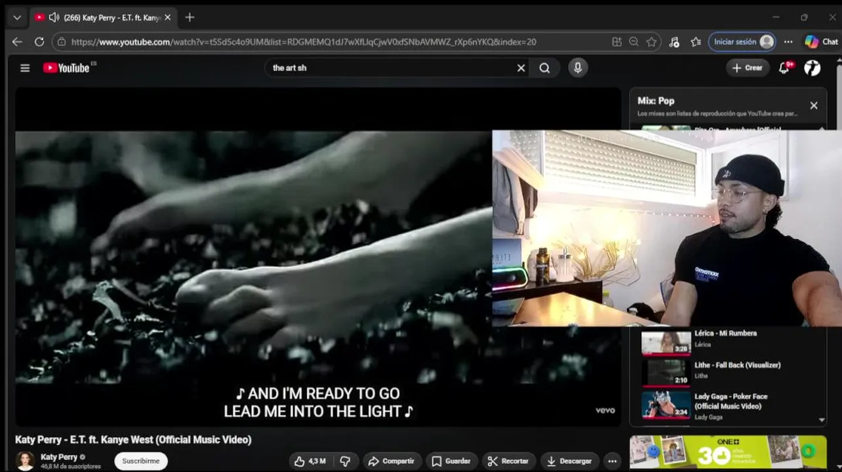Click the browser address bar URL
Viewport: 842px width, 472px height.
(304, 41)
